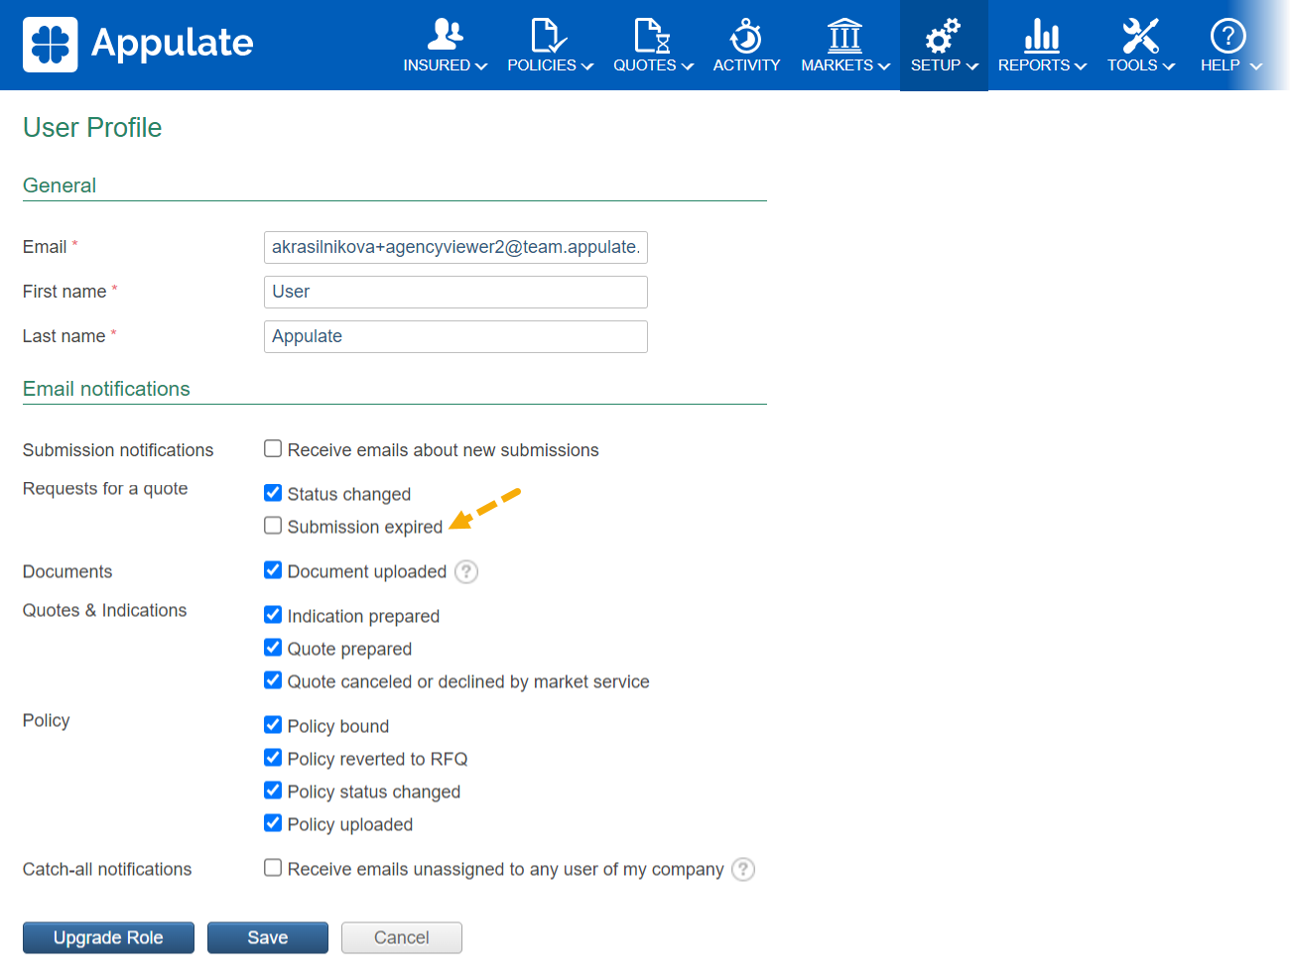Click the Insured people icon
1291x977 pixels.
[x=446, y=35]
